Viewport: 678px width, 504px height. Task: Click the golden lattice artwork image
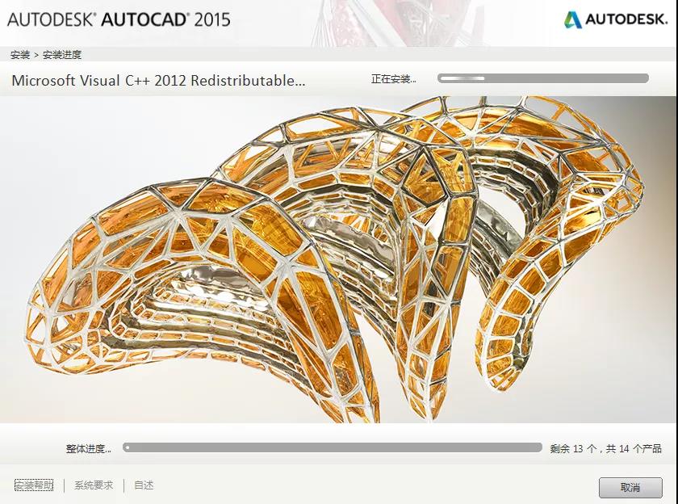(x=338, y=259)
